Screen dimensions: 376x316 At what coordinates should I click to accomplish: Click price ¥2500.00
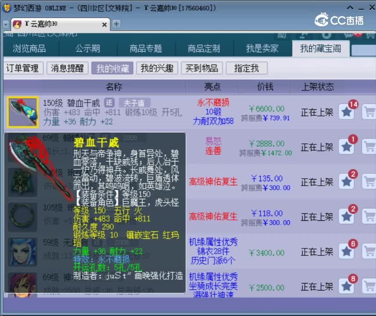click(267, 287)
